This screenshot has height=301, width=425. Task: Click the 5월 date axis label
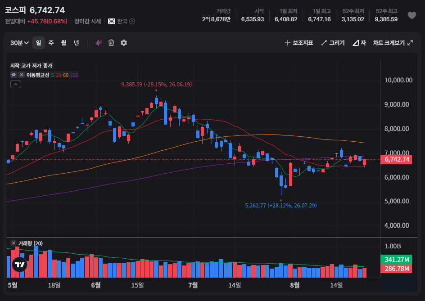point(13,285)
